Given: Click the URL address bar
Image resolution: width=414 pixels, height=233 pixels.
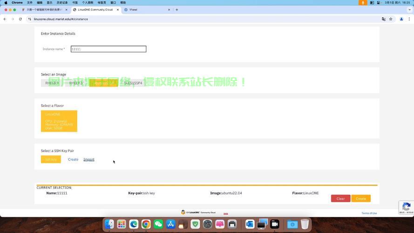Looking at the screenshot, I should click(x=204, y=19).
